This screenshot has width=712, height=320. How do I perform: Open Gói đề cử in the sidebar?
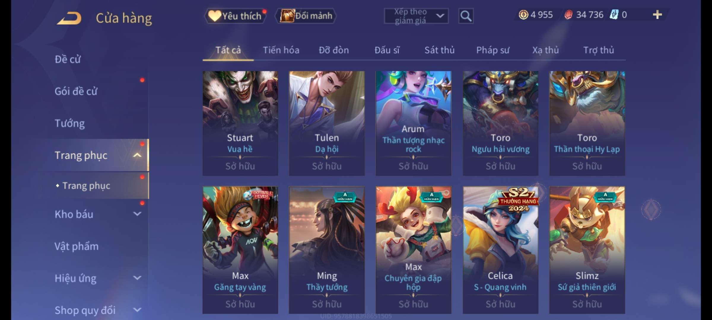click(x=76, y=91)
